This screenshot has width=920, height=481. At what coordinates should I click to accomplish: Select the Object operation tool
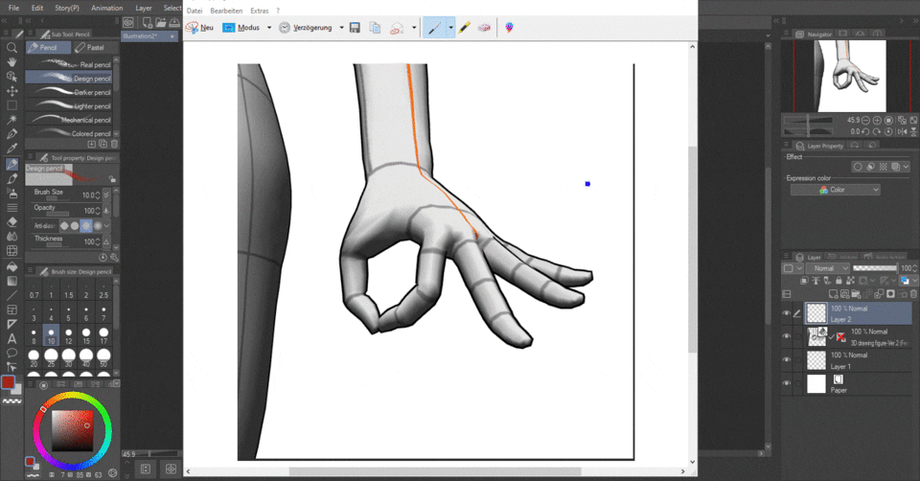[11, 77]
